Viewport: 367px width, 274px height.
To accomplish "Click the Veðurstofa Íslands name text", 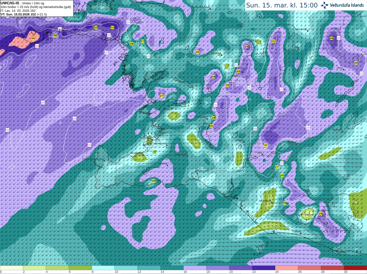I will [347, 5].
